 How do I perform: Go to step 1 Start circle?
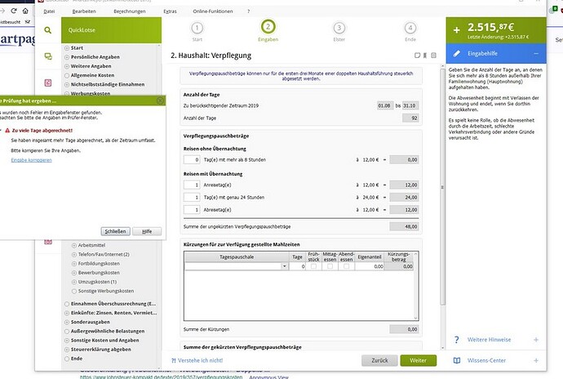197,28
